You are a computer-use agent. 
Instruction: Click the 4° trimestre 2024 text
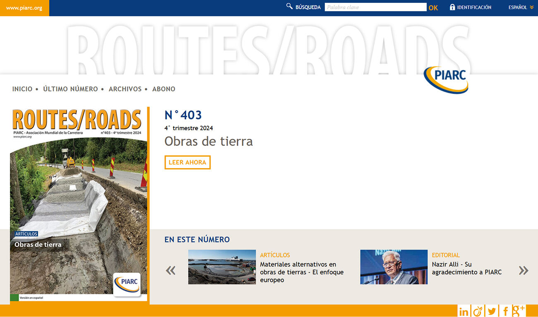[x=189, y=128]
